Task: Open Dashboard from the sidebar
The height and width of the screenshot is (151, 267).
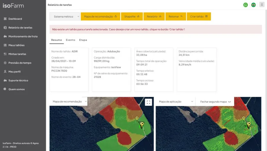Action: (15, 19)
